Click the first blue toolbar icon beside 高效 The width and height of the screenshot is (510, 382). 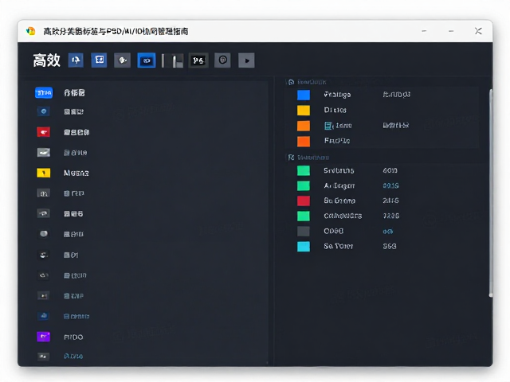coord(76,60)
